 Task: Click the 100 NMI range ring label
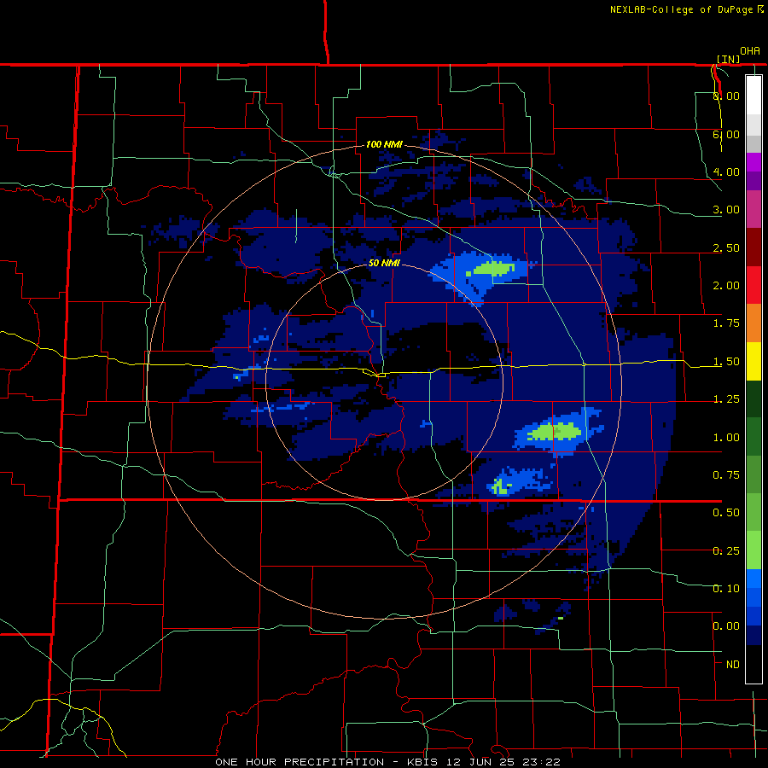tap(384, 144)
